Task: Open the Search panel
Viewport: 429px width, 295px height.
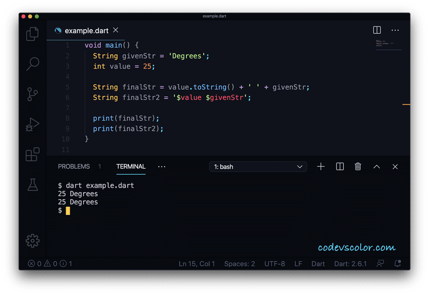Action: [32, 64]
